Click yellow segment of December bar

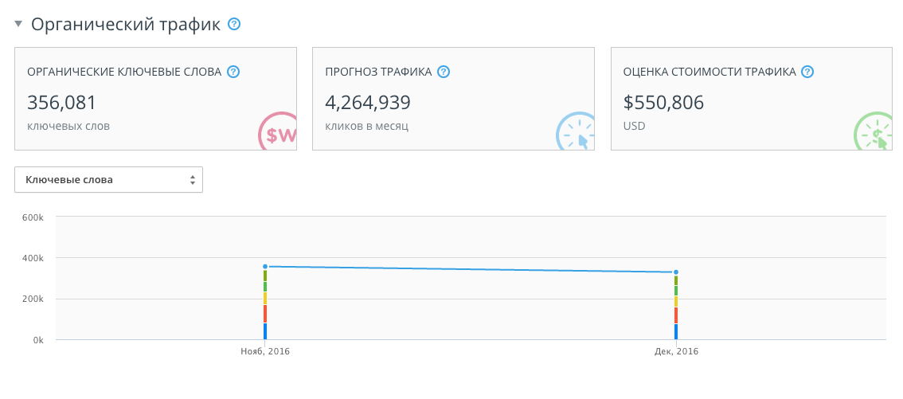pos(676,302)
